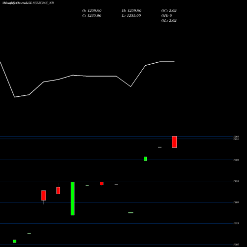Select the green candle on the 1205 gridline
Viewport: 247px width, 247px height.
[145, 159]
